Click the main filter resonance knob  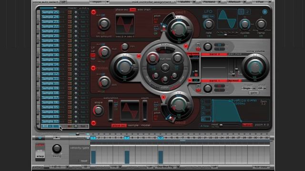[177, 58]
